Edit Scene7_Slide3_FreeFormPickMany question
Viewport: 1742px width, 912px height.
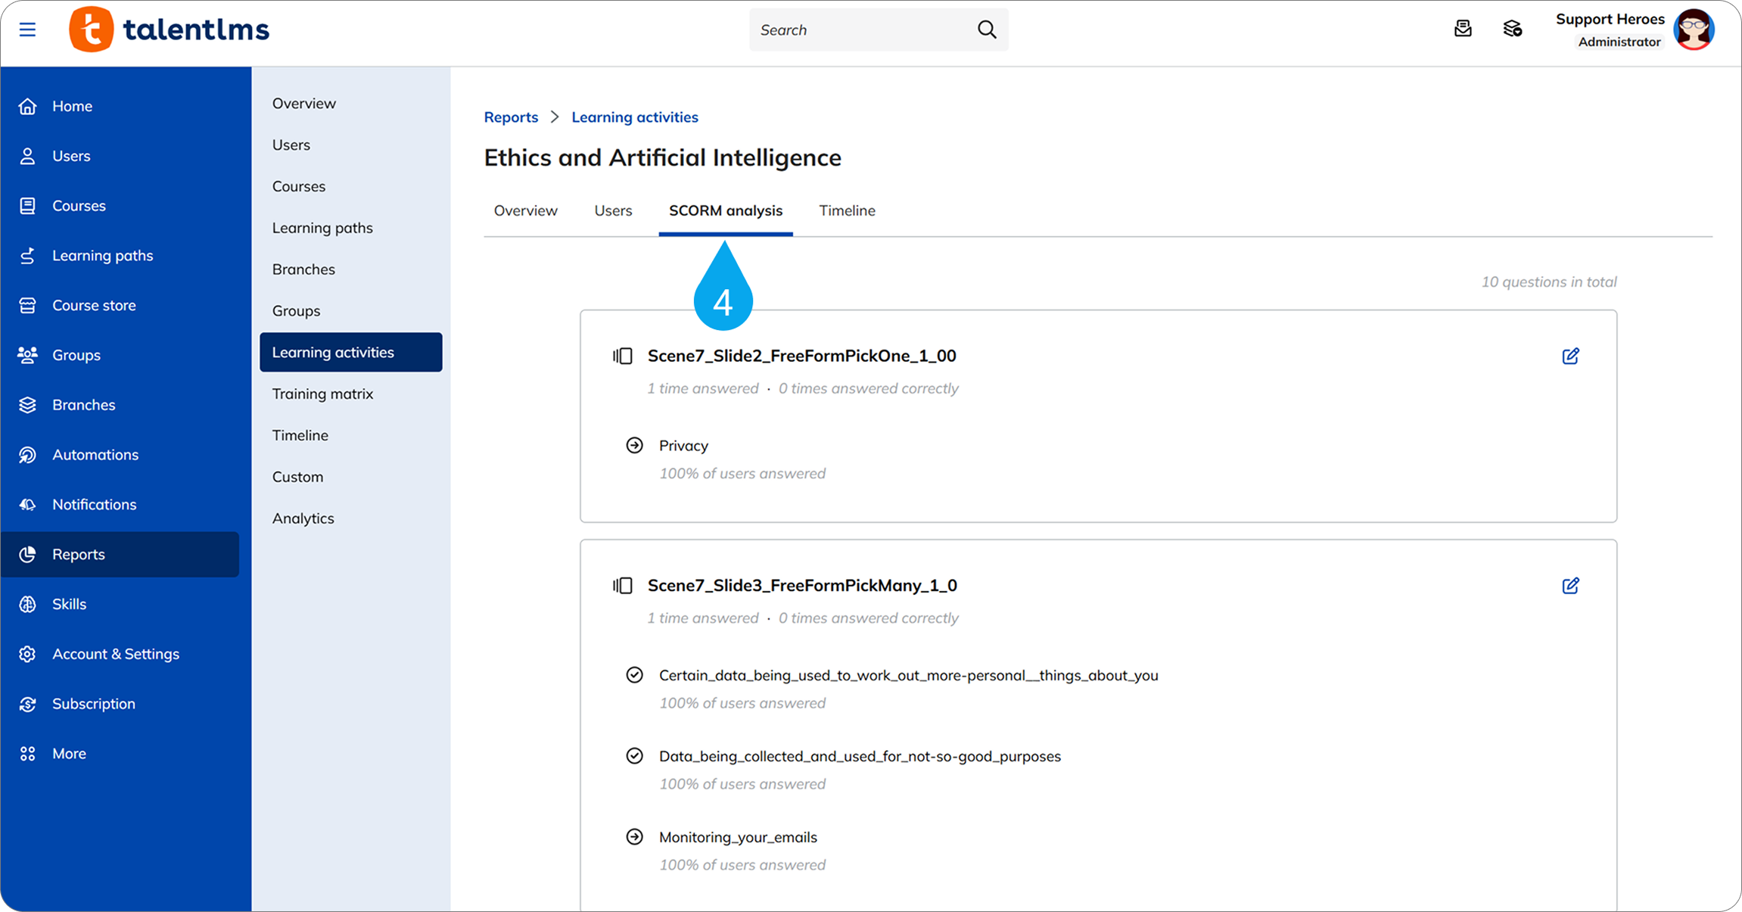[1570, 586]
